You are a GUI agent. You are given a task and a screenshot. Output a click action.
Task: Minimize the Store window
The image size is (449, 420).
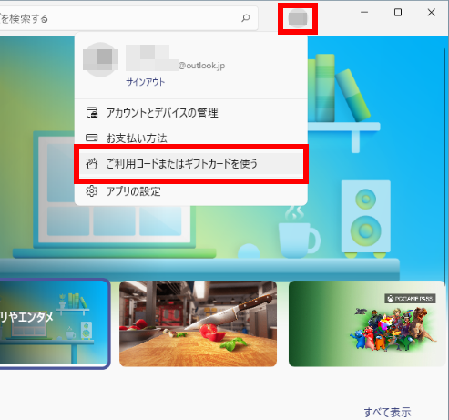pyautogui.click(x=364, y=13)
